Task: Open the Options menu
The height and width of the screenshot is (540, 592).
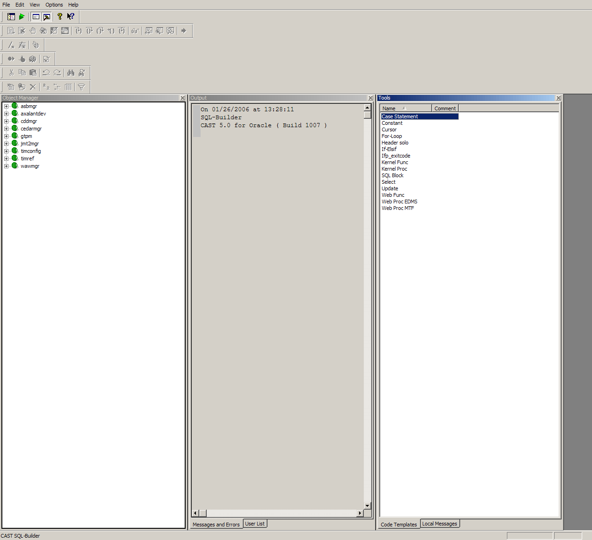Action: (x=54, y=5)
